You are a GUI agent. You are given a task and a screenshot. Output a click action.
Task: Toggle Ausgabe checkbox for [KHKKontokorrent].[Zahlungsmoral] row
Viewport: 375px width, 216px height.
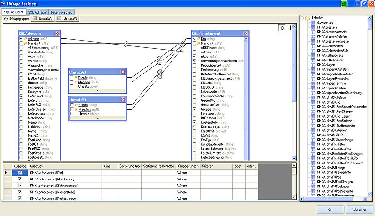point(20,185)
